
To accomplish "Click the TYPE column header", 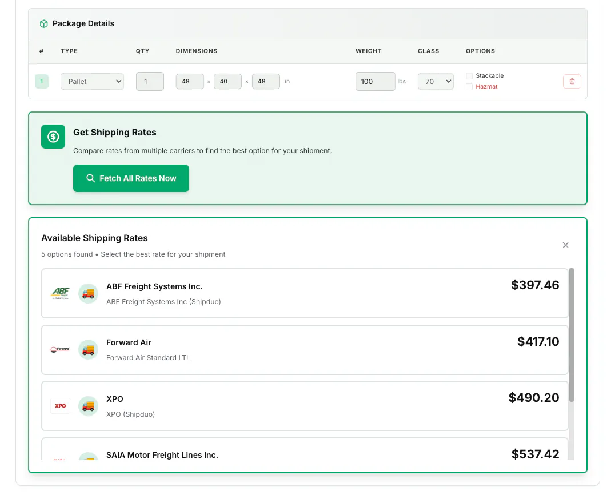I will [69, 51].
